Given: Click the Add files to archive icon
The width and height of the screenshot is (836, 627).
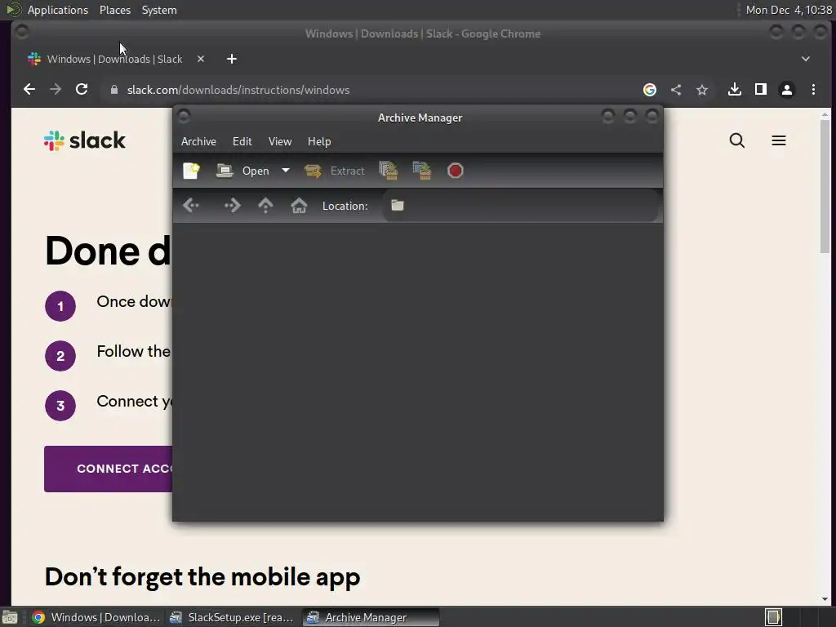Looking at the screenshot, I should tap(389, 171).
